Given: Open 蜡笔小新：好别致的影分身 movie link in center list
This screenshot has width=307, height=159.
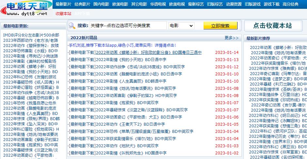Looking at the screenshot, I should point(149,53).
